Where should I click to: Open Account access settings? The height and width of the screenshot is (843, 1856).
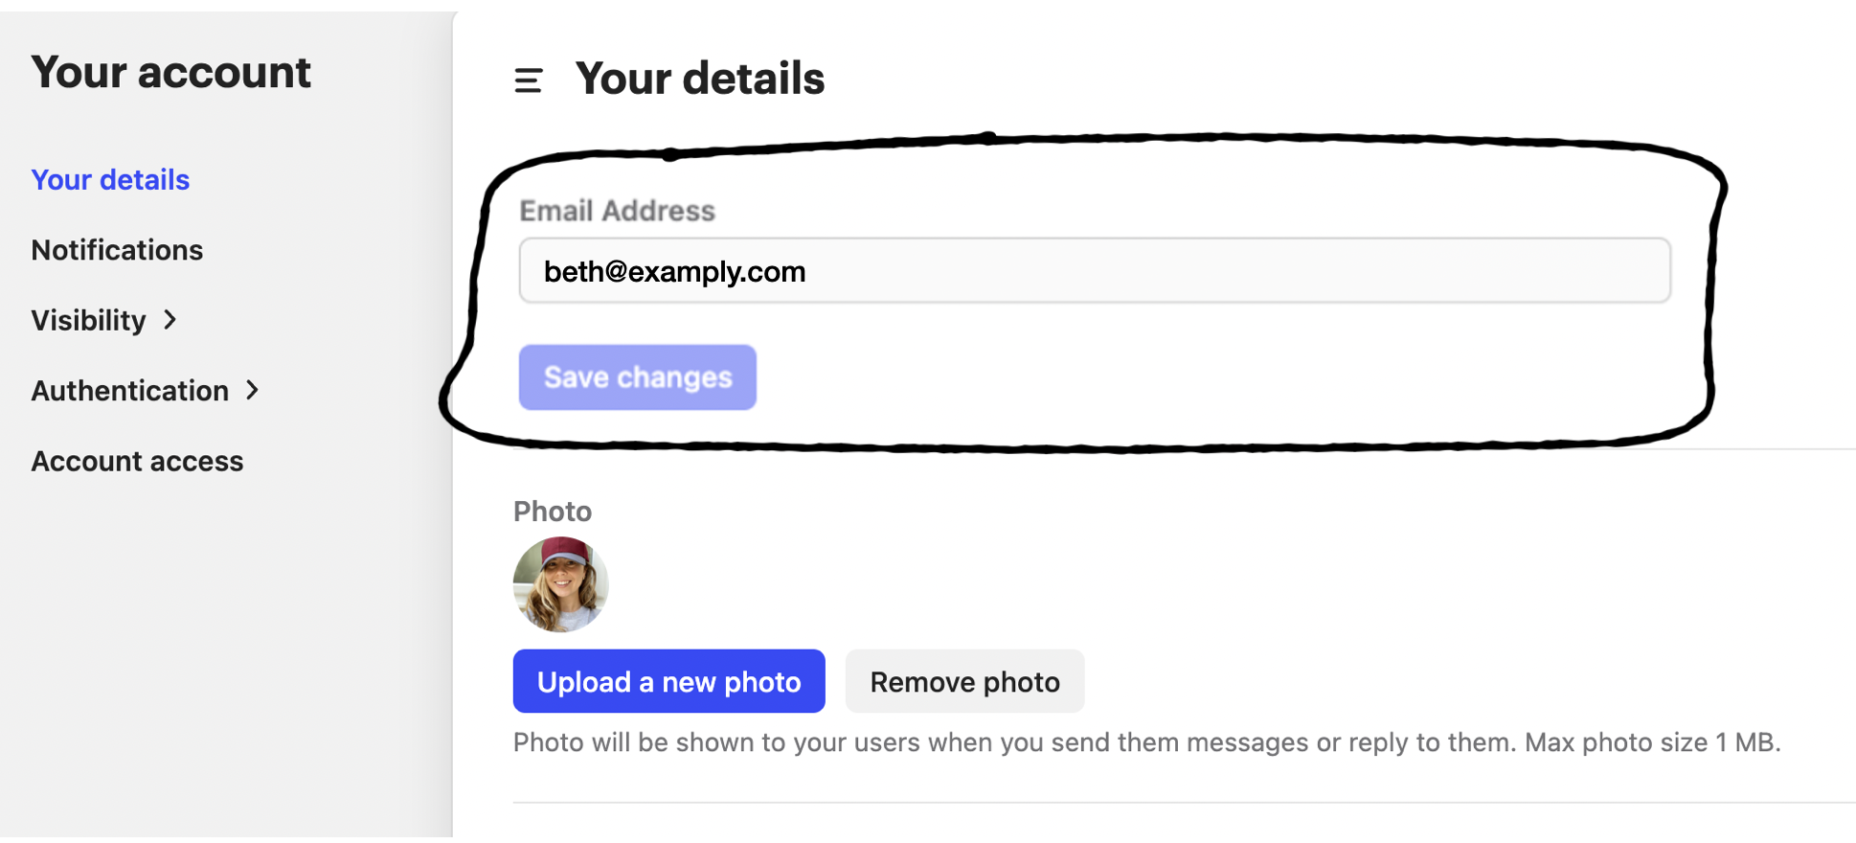click(137, 461)
